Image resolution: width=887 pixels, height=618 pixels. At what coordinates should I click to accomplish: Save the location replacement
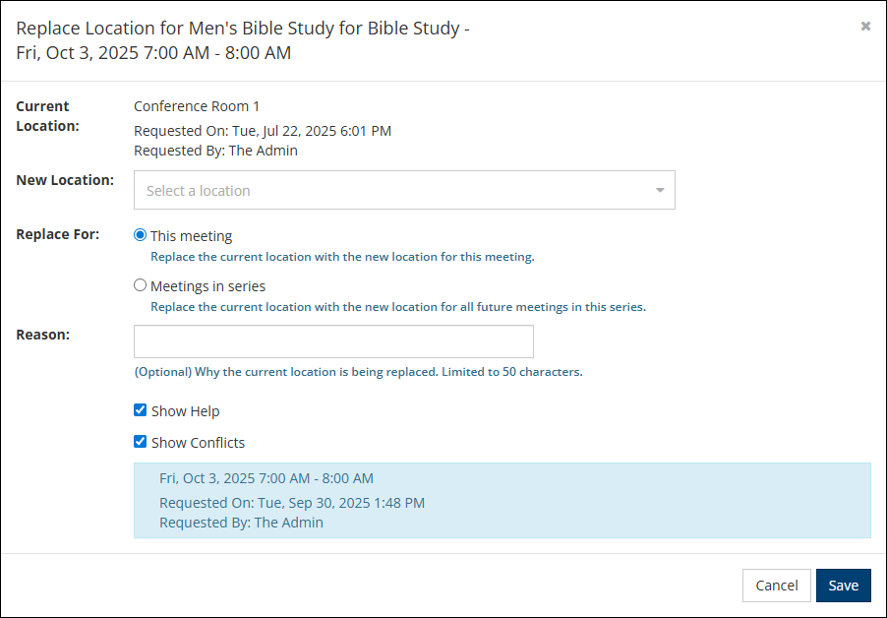point(843,586)
